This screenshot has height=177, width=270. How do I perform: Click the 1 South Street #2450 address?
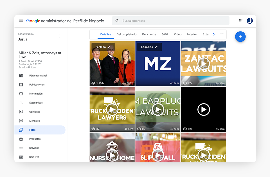(x=30, y=61)
